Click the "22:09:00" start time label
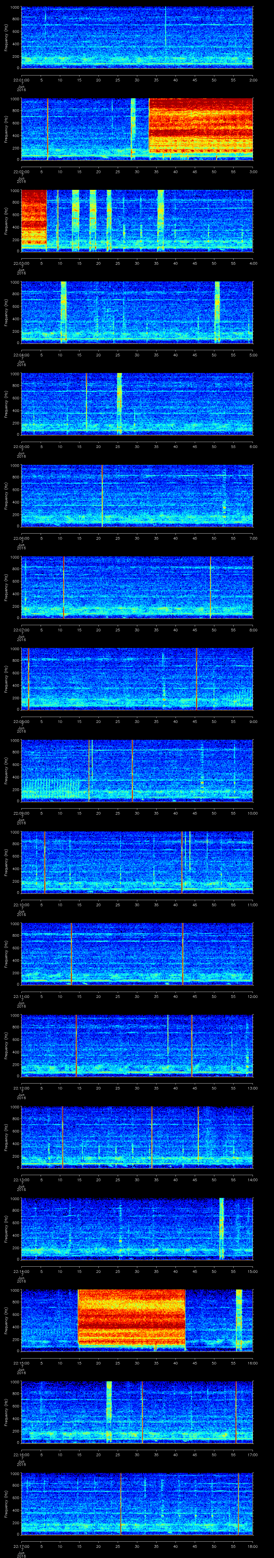Viewport: 274px width, 1558px height. [x=21, y=813]
